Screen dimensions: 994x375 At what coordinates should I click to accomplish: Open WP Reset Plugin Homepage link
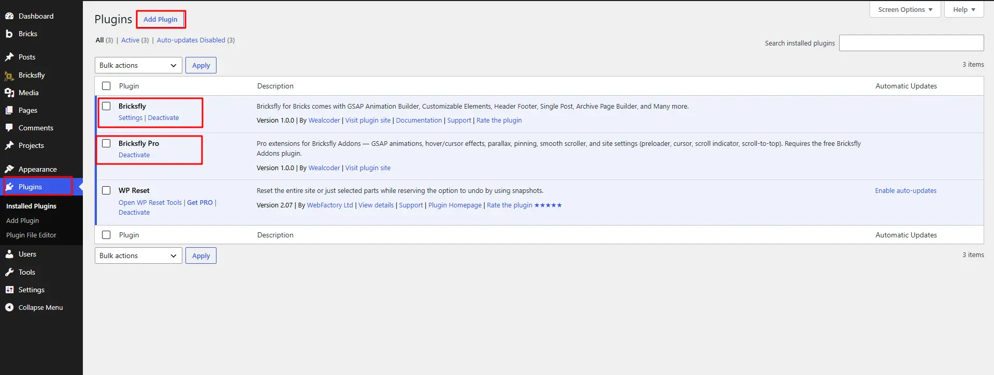pyautogui.click(x=455, y=205)
